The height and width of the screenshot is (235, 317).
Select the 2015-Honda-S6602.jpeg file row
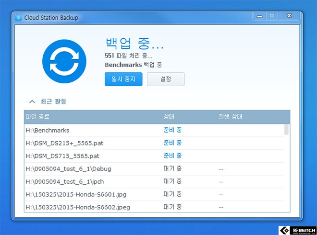[x=154, y=207]
